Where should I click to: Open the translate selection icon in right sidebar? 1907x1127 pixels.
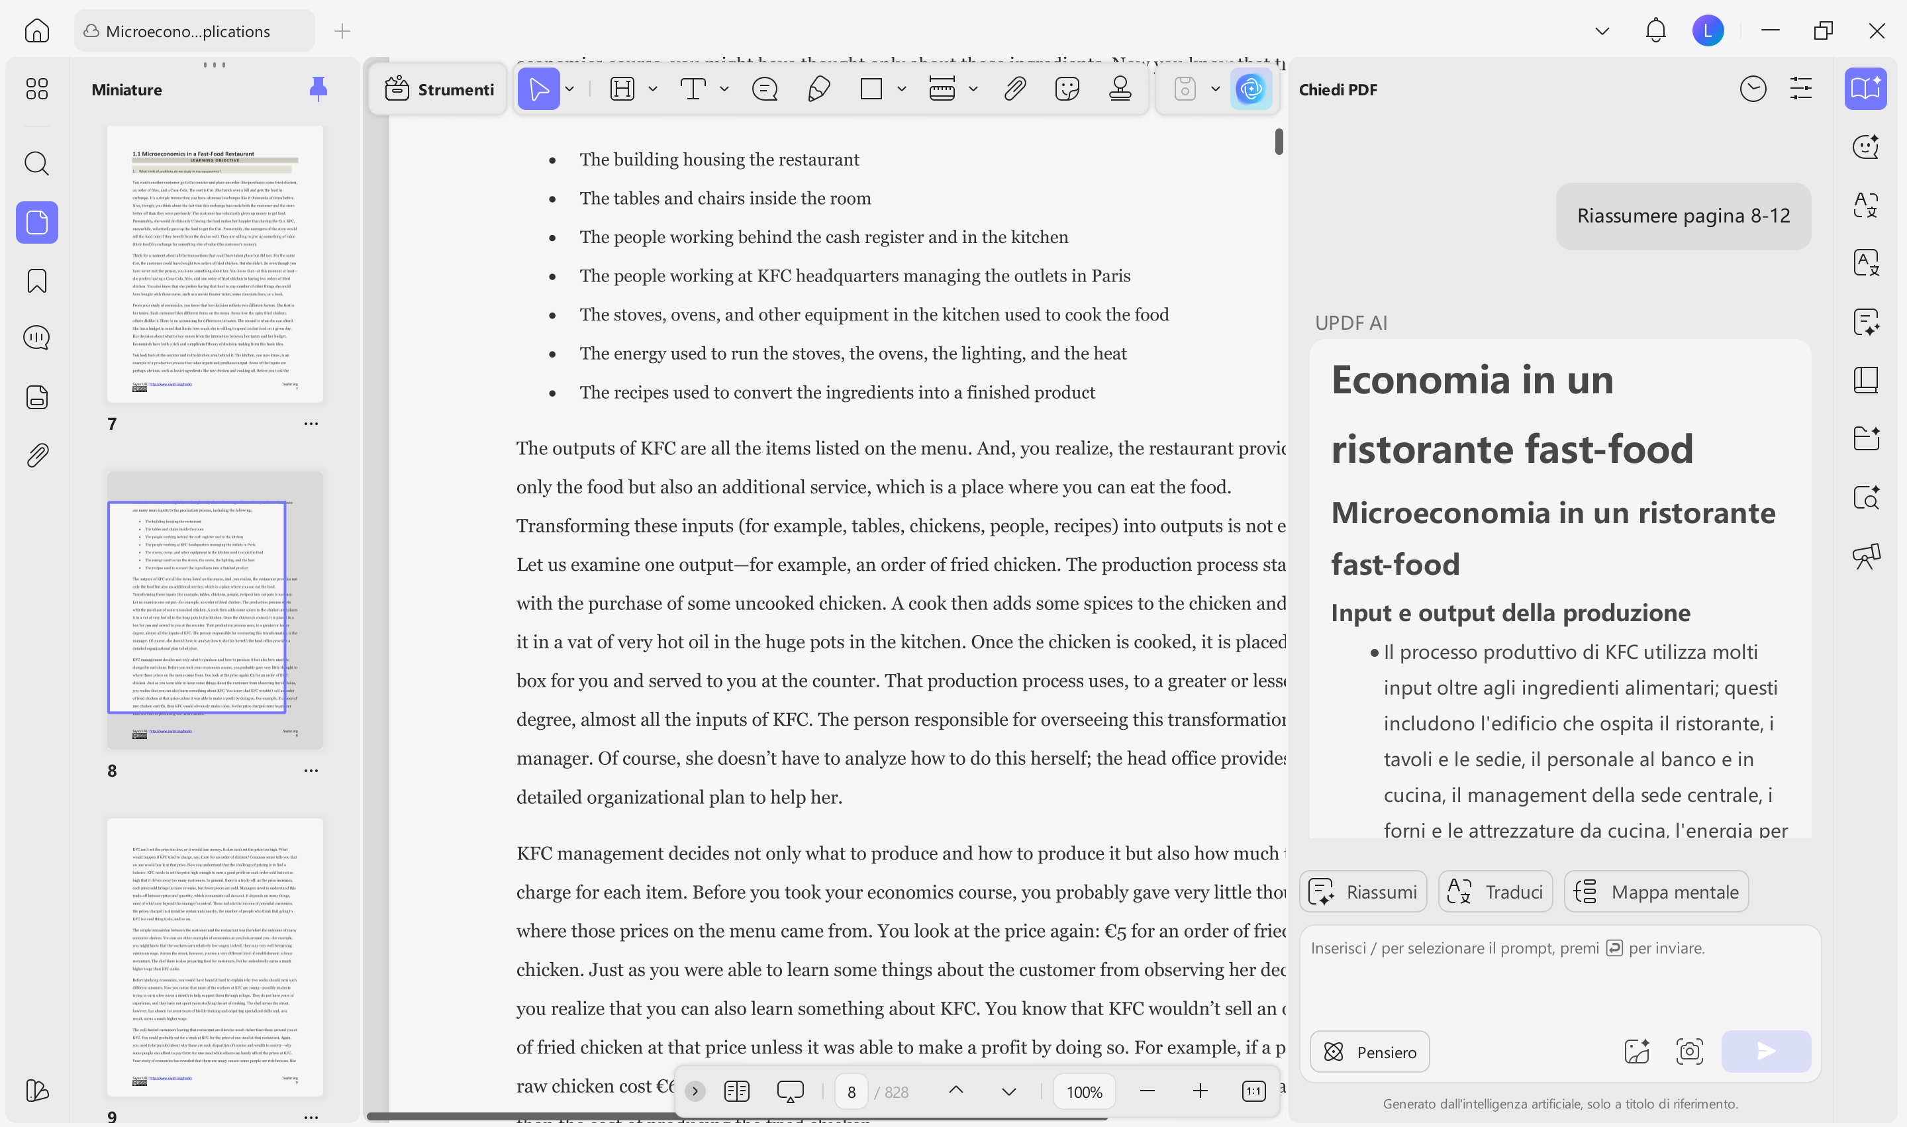1866,205
